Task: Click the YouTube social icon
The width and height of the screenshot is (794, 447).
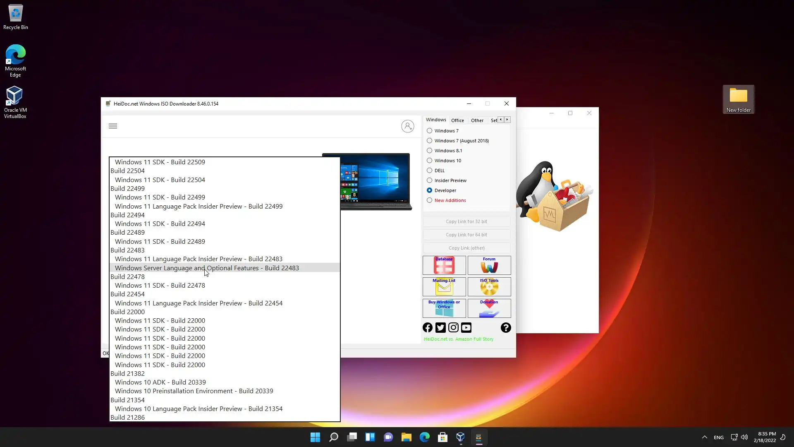Action: coord(466,328)
